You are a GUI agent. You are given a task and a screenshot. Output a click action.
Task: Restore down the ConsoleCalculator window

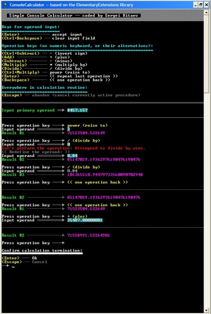click(201, 5)
